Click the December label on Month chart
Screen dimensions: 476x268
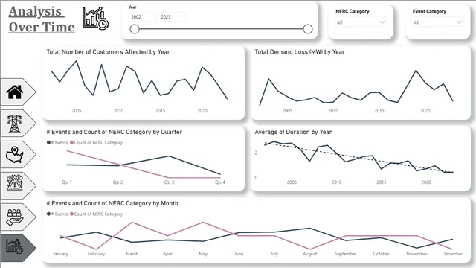click(x=453, y=254)
